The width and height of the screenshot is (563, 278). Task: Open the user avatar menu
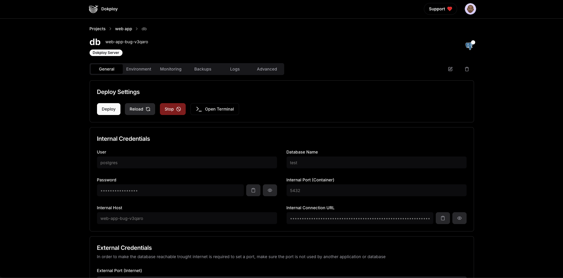tap(470, 9)
